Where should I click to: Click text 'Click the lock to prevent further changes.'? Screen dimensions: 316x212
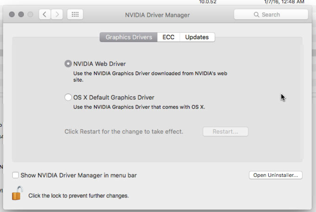click(x=78, y=196)
